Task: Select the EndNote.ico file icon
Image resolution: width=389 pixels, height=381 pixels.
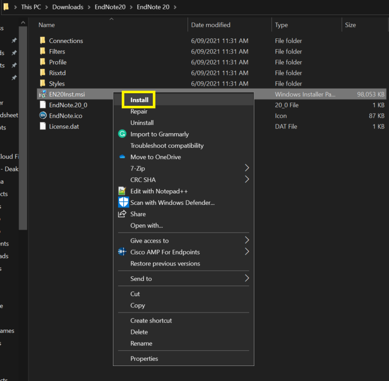Action: [x=43, y=116]
